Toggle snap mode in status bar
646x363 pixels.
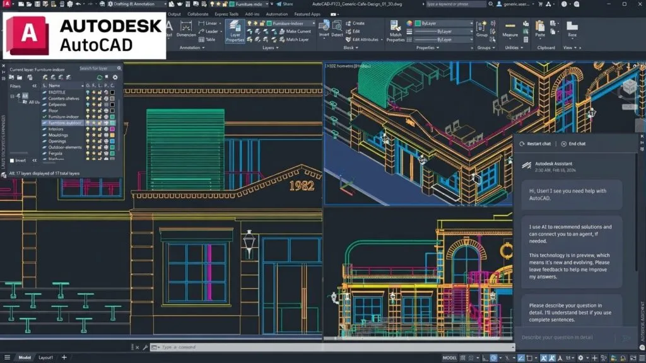point(471,358)
